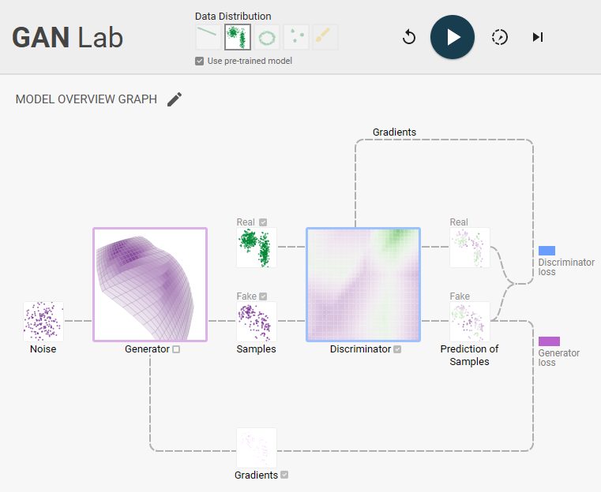
Task: Toggle slow-motion mode icon
Action: [499, 37]
